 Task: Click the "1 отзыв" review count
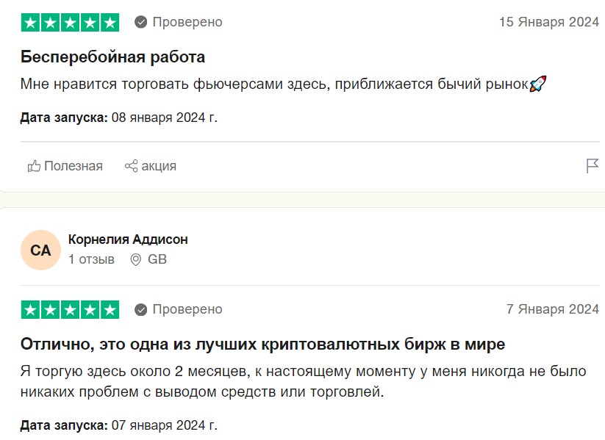pyautogui.click(x=91, y=259)
